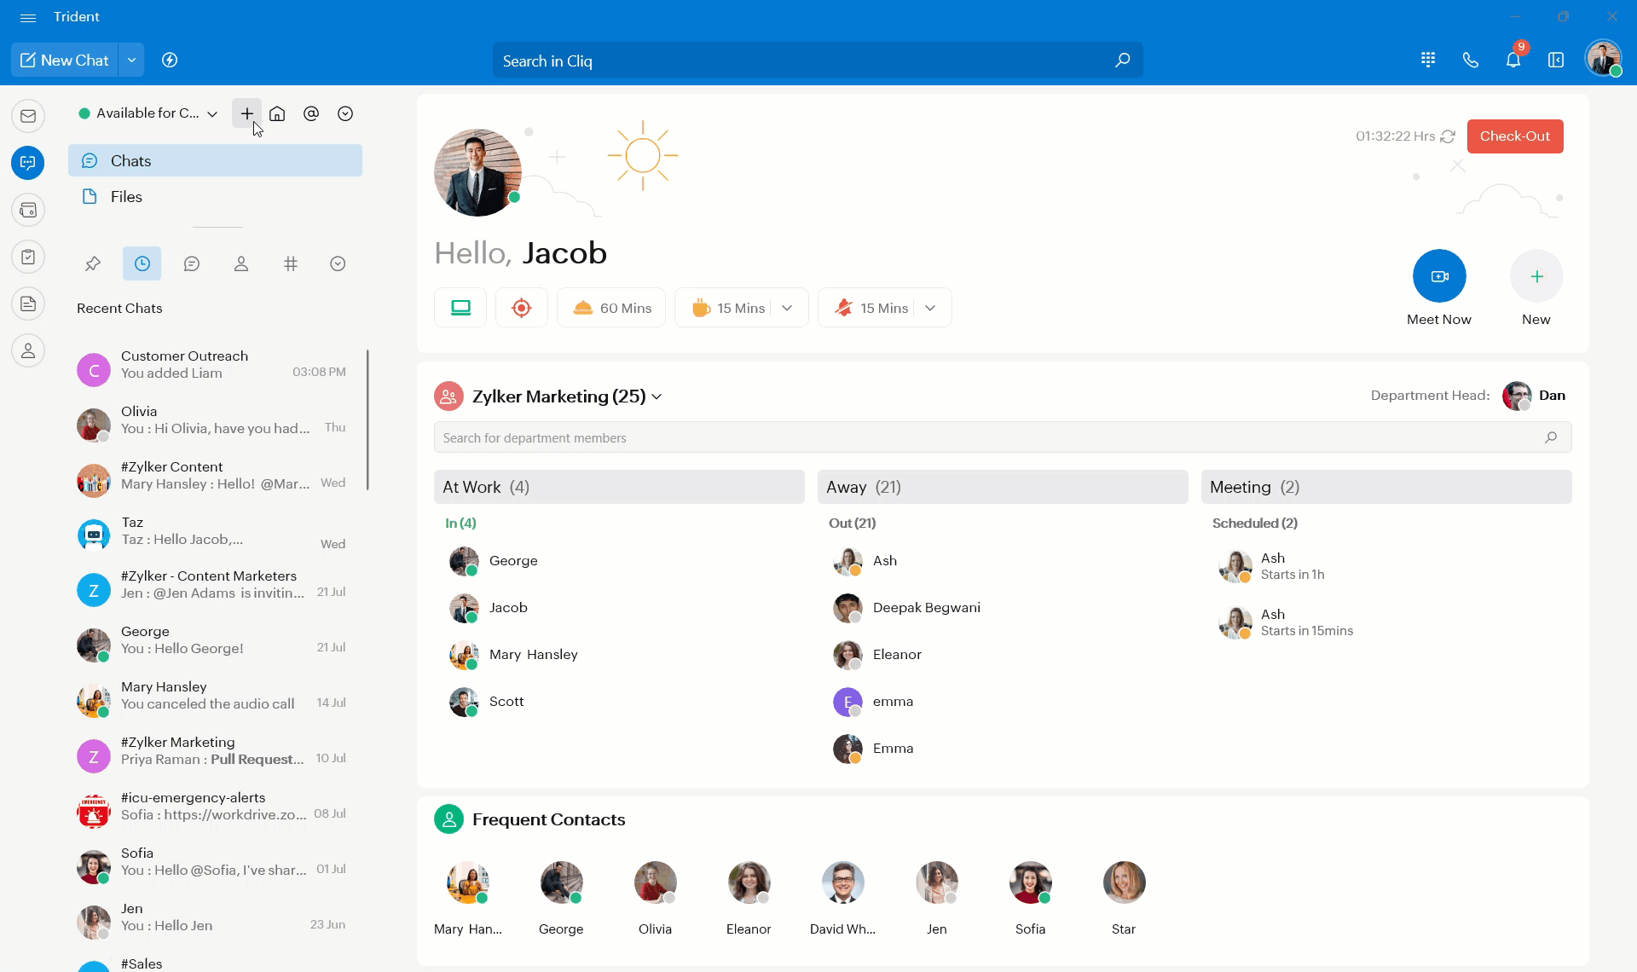The height and width of the screenshot is (972, 1637).
Task: Open the Files menu item
Action: click(x=126, y=197)
